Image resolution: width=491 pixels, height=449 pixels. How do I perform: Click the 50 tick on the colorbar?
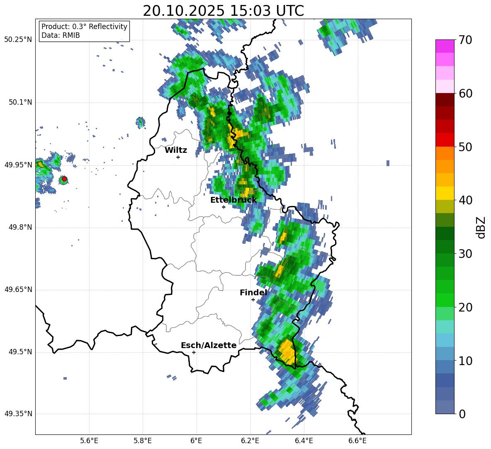465,147
